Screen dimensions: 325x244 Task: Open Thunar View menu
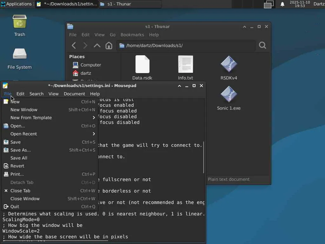click(99, 35)
